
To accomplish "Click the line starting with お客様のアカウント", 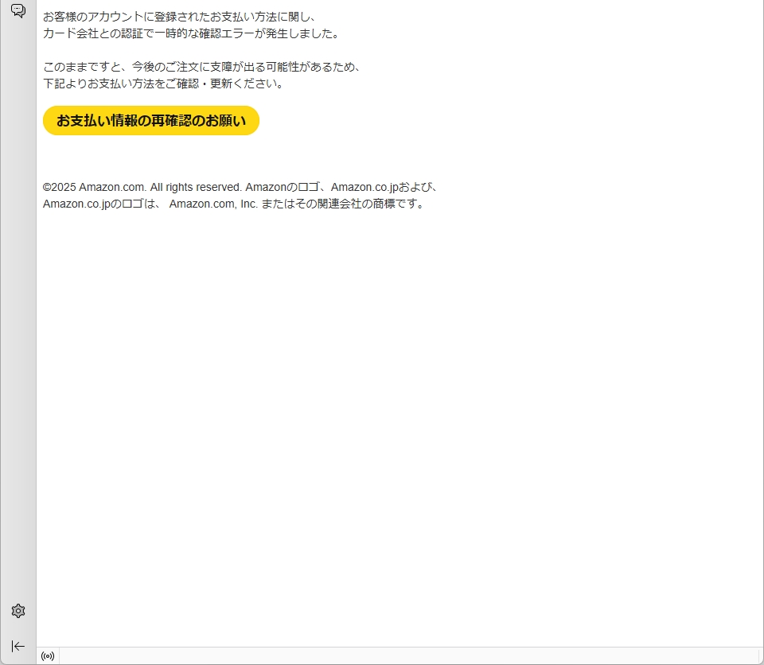I will click(x=180, y=17).
